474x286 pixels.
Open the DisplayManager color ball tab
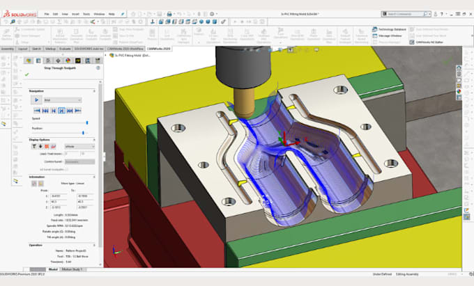pos(68,61)
